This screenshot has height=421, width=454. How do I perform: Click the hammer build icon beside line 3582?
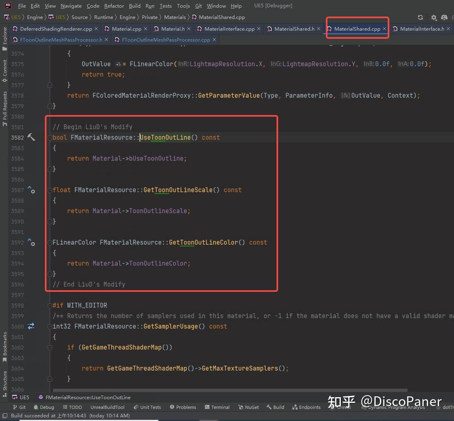(31, 137)
